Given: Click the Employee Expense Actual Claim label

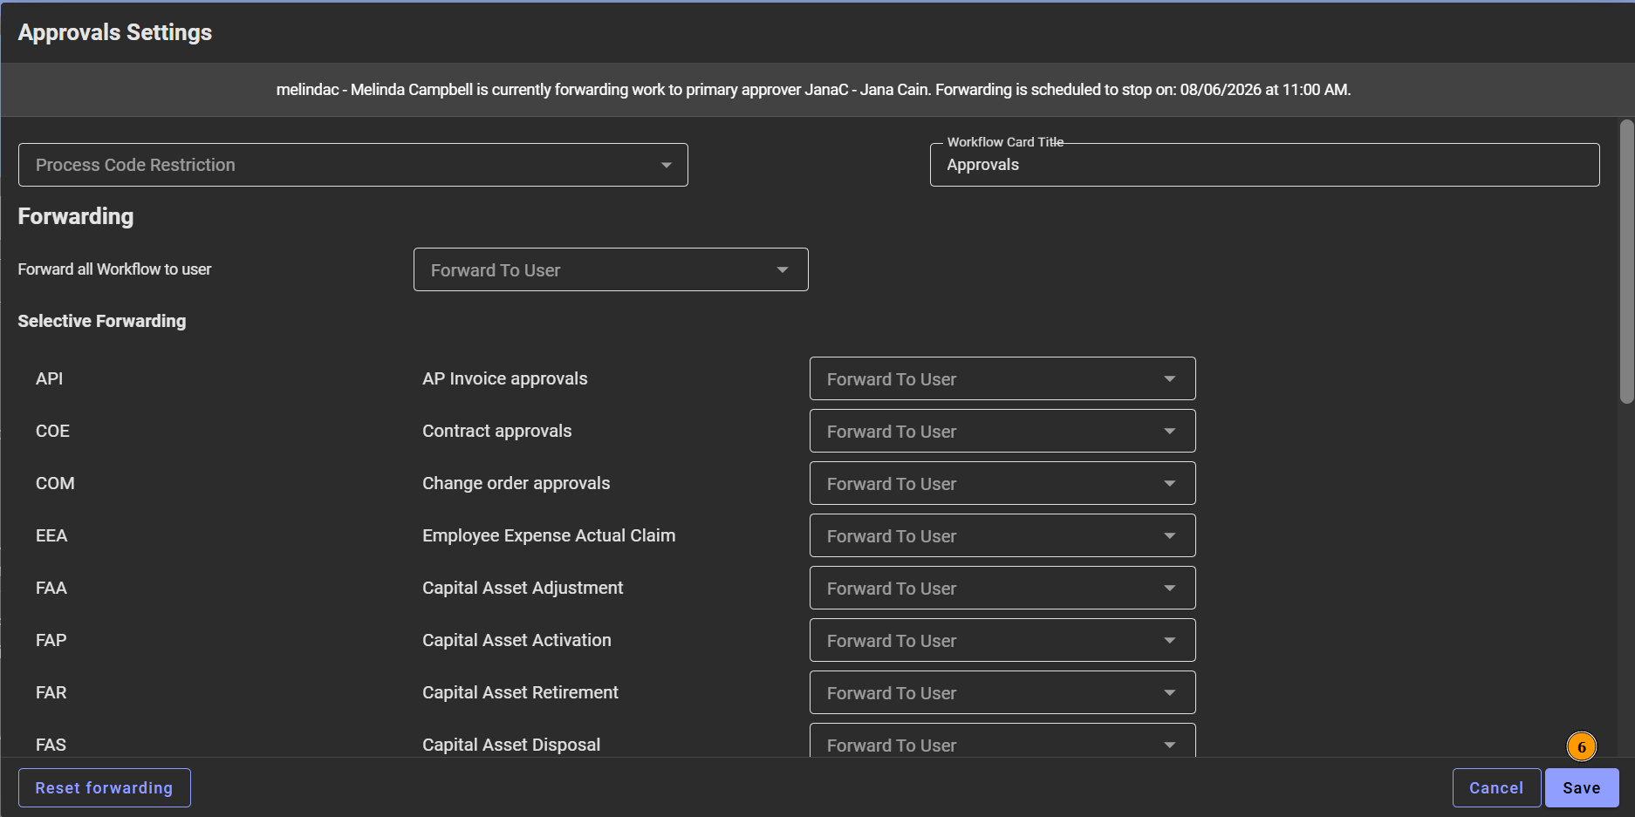Looking at the screenshot, I should tap(549, 535).
